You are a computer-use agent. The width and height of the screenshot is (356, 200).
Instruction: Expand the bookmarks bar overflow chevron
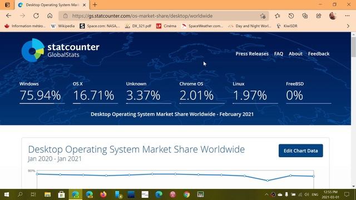click(x=348, y=26)
